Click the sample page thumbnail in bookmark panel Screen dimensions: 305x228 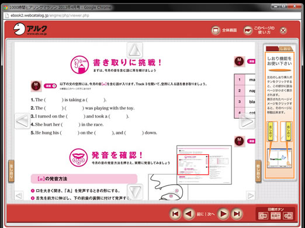pyautogui.click(x=279, y=158)
